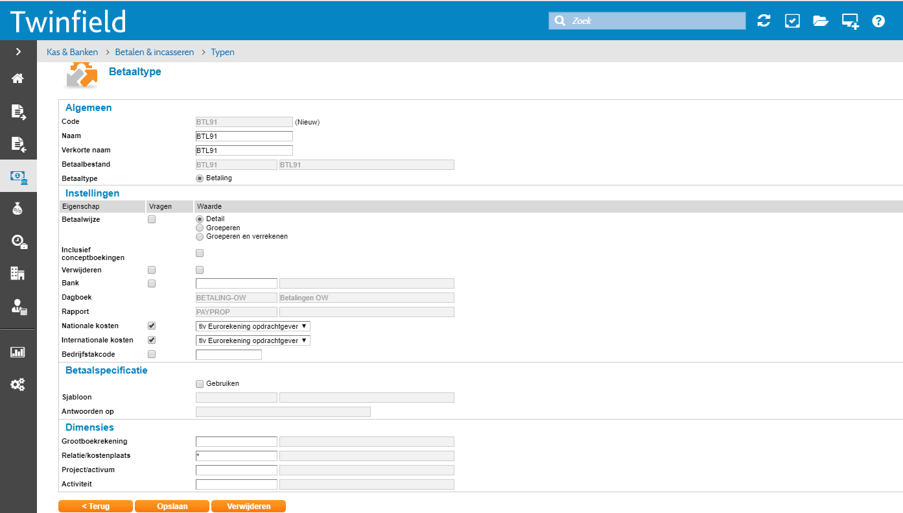Click the tasks checkmark icon in header

[792, 21]
